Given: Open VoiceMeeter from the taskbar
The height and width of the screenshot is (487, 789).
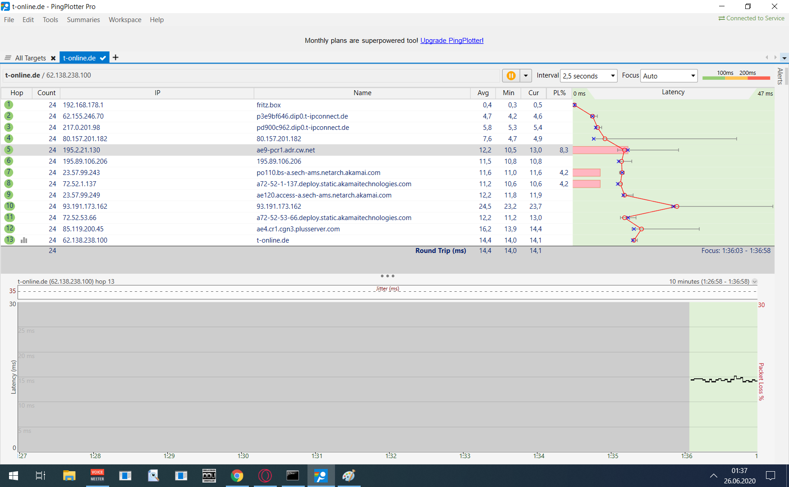Looking at the screenshot, I should [97, 476].
